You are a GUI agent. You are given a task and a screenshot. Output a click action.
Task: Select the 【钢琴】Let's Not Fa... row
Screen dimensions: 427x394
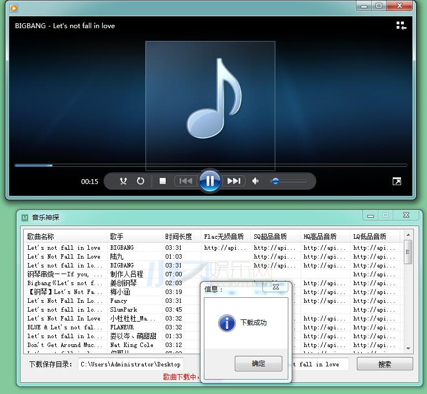tap(214, 292)
